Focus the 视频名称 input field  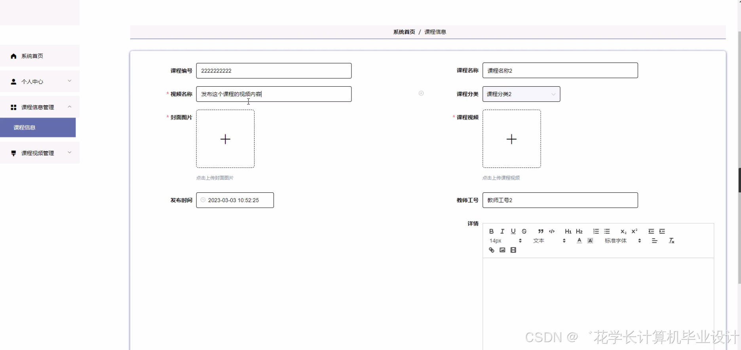click(274, 94)
